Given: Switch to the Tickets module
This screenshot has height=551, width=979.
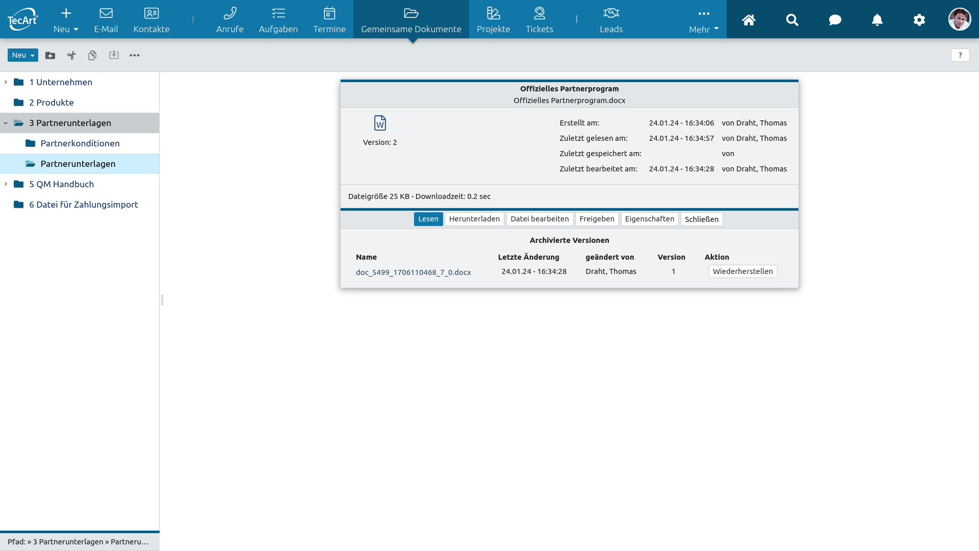Looking at the screenshot, I should [x=539, y=20].
